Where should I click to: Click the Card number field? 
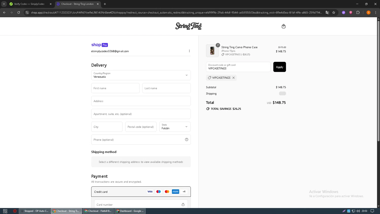(x=141, y=204)
